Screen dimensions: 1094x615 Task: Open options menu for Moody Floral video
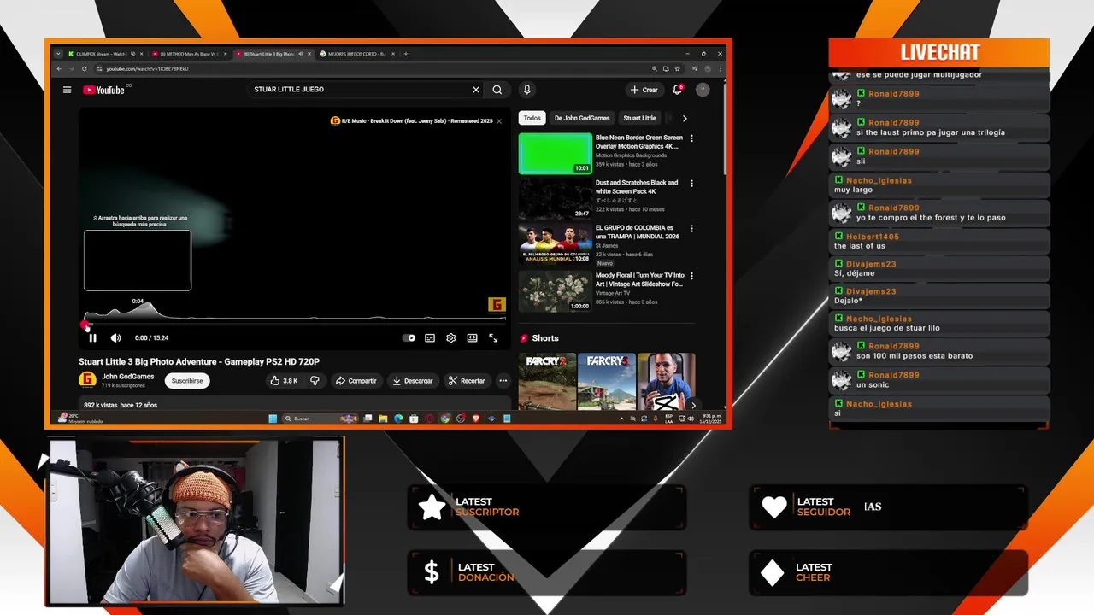(x=691, y=276)
